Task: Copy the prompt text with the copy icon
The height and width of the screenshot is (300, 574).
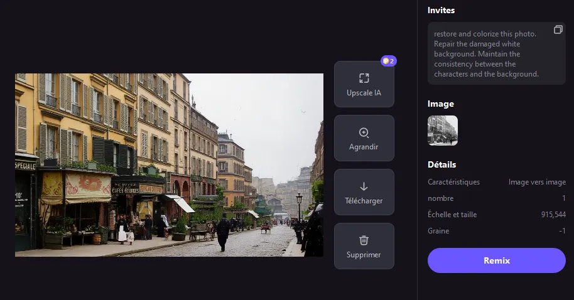Action: pos(558,29)
